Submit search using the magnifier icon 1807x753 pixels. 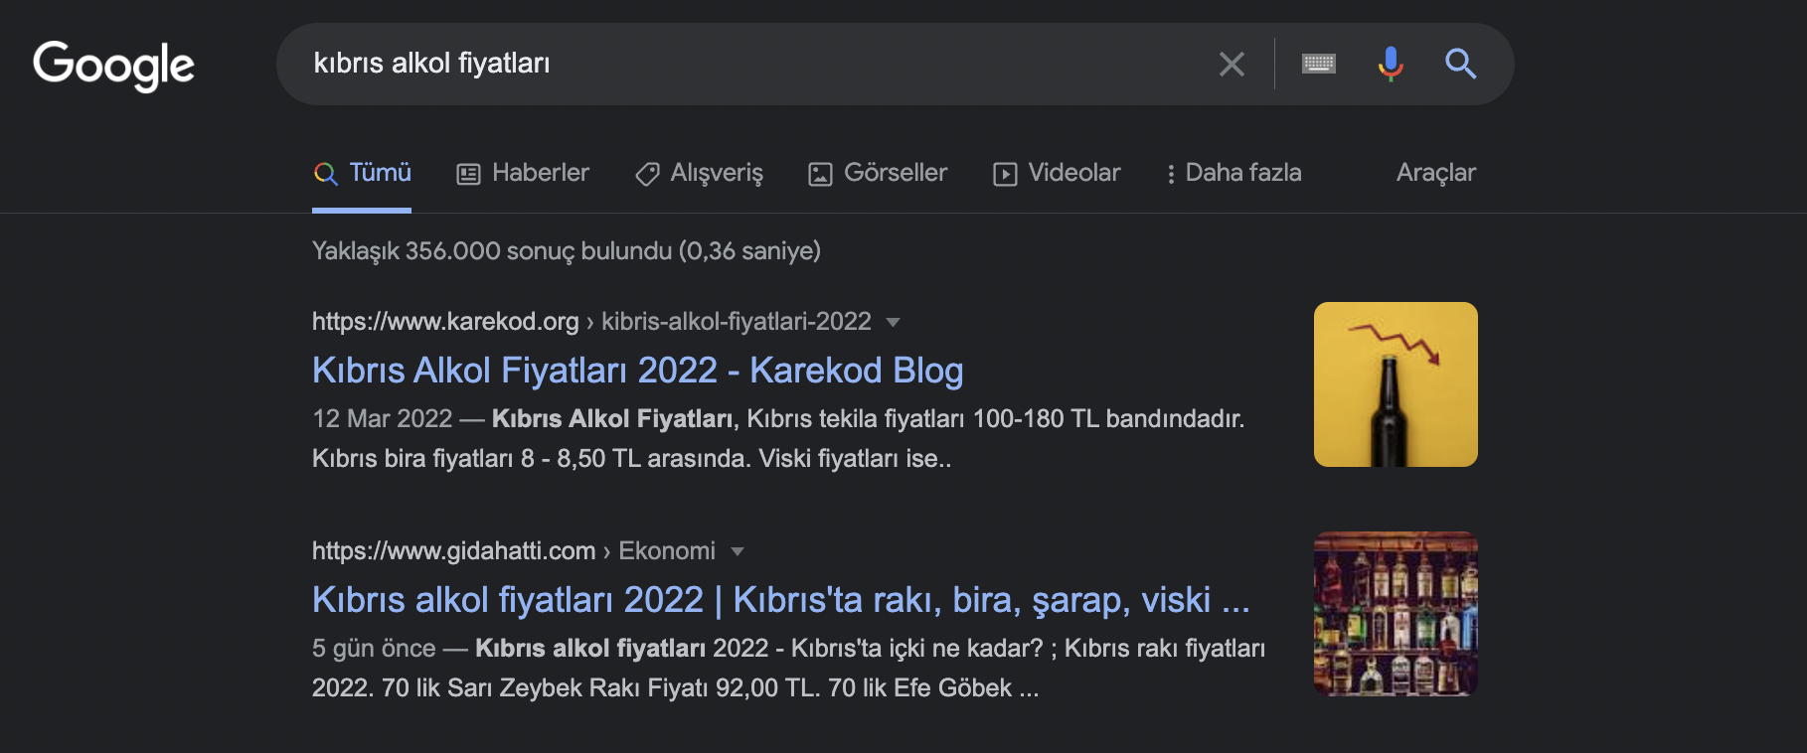pos(1460,65)
